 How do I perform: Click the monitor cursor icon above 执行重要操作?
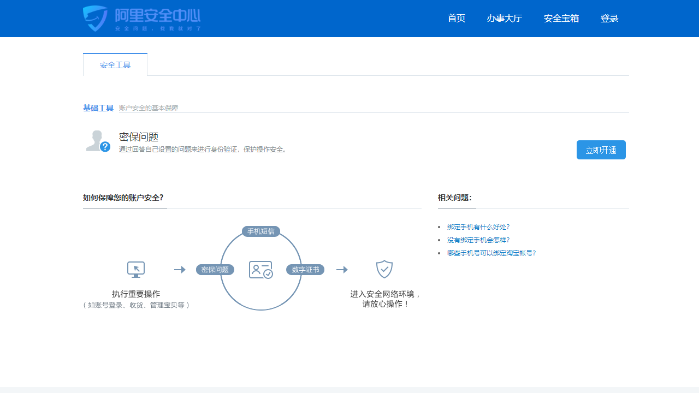point(136,270)
